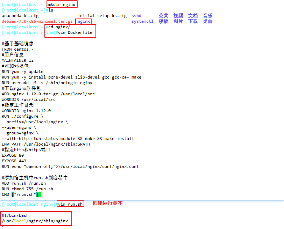Click the '[root@localhost ~]' prompt before ls
Image resolution: width=284 pixels, height=229 pixels.
click(x=24, y=10)
